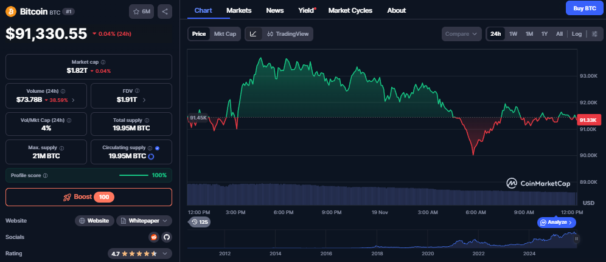
Task: Click the 2018 label on range navigator
Action: (377, 254)
